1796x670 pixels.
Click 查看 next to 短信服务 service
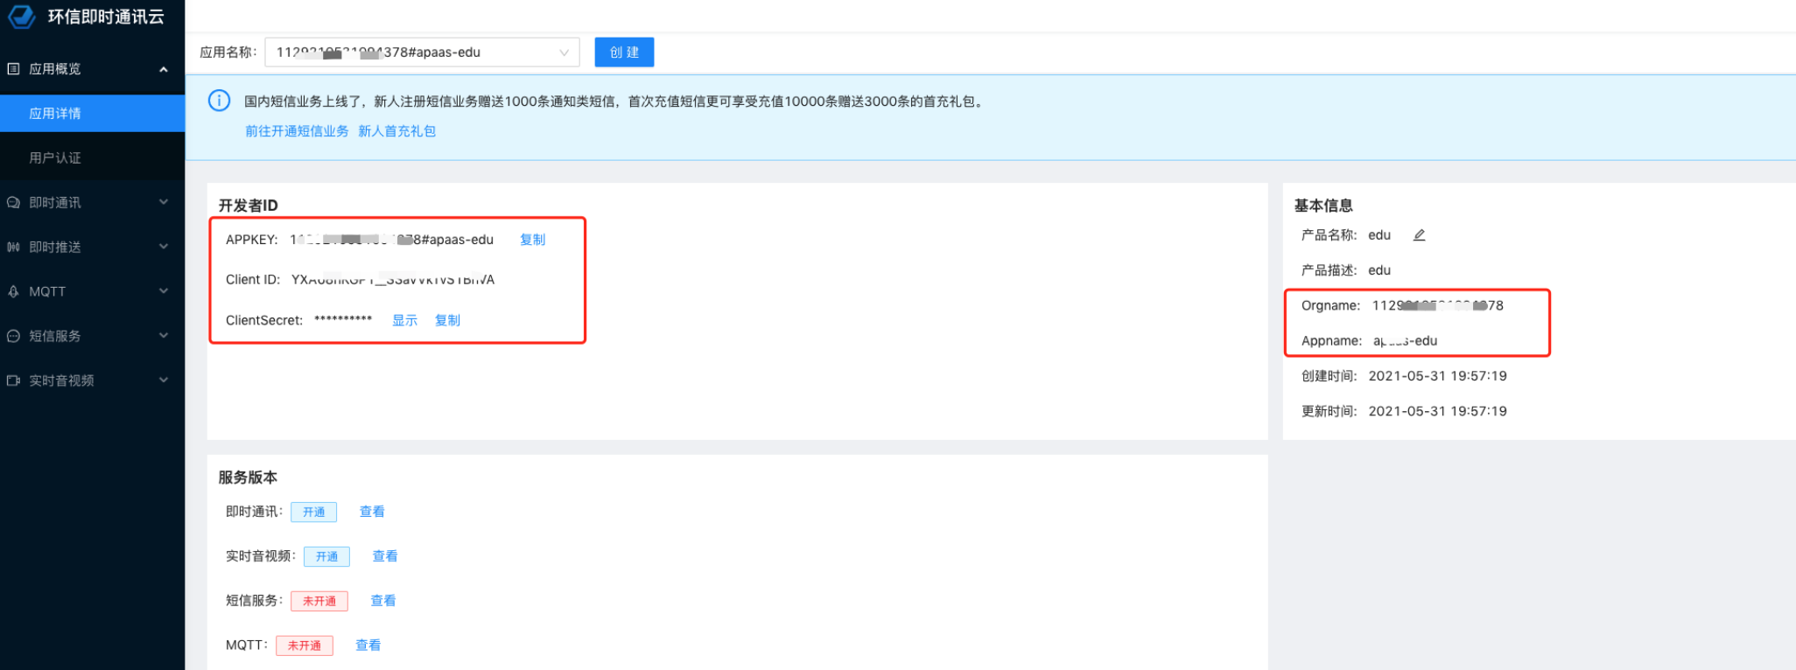point(383,601)
